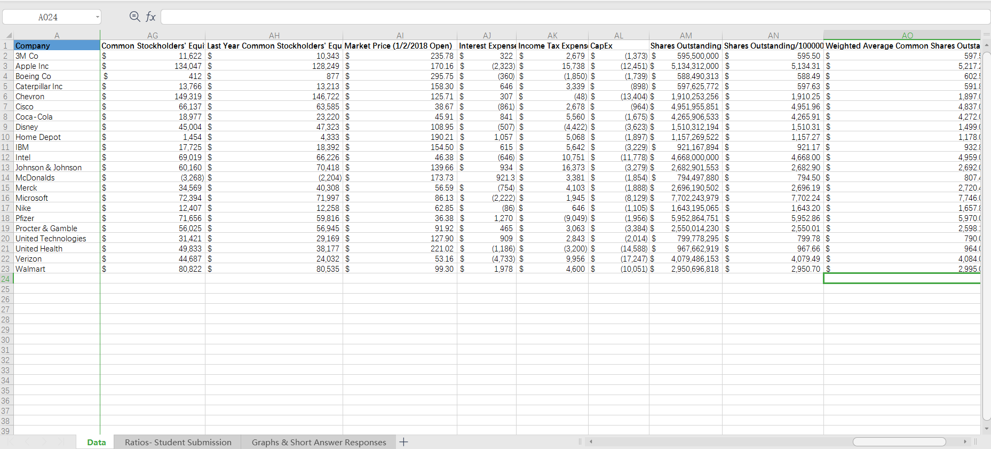
Task: Select column AK header
Action: 552,36
